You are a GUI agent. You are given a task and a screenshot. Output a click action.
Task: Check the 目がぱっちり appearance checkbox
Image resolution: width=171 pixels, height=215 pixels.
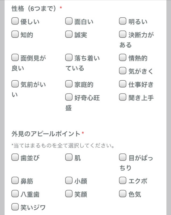tap(123, 158)
